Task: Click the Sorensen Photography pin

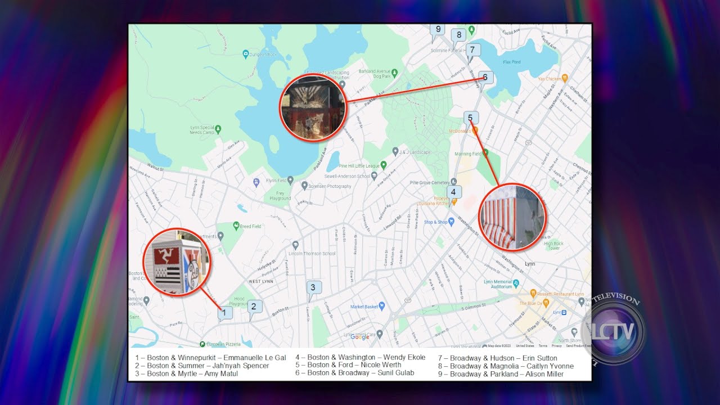Action: click(304, 186)
